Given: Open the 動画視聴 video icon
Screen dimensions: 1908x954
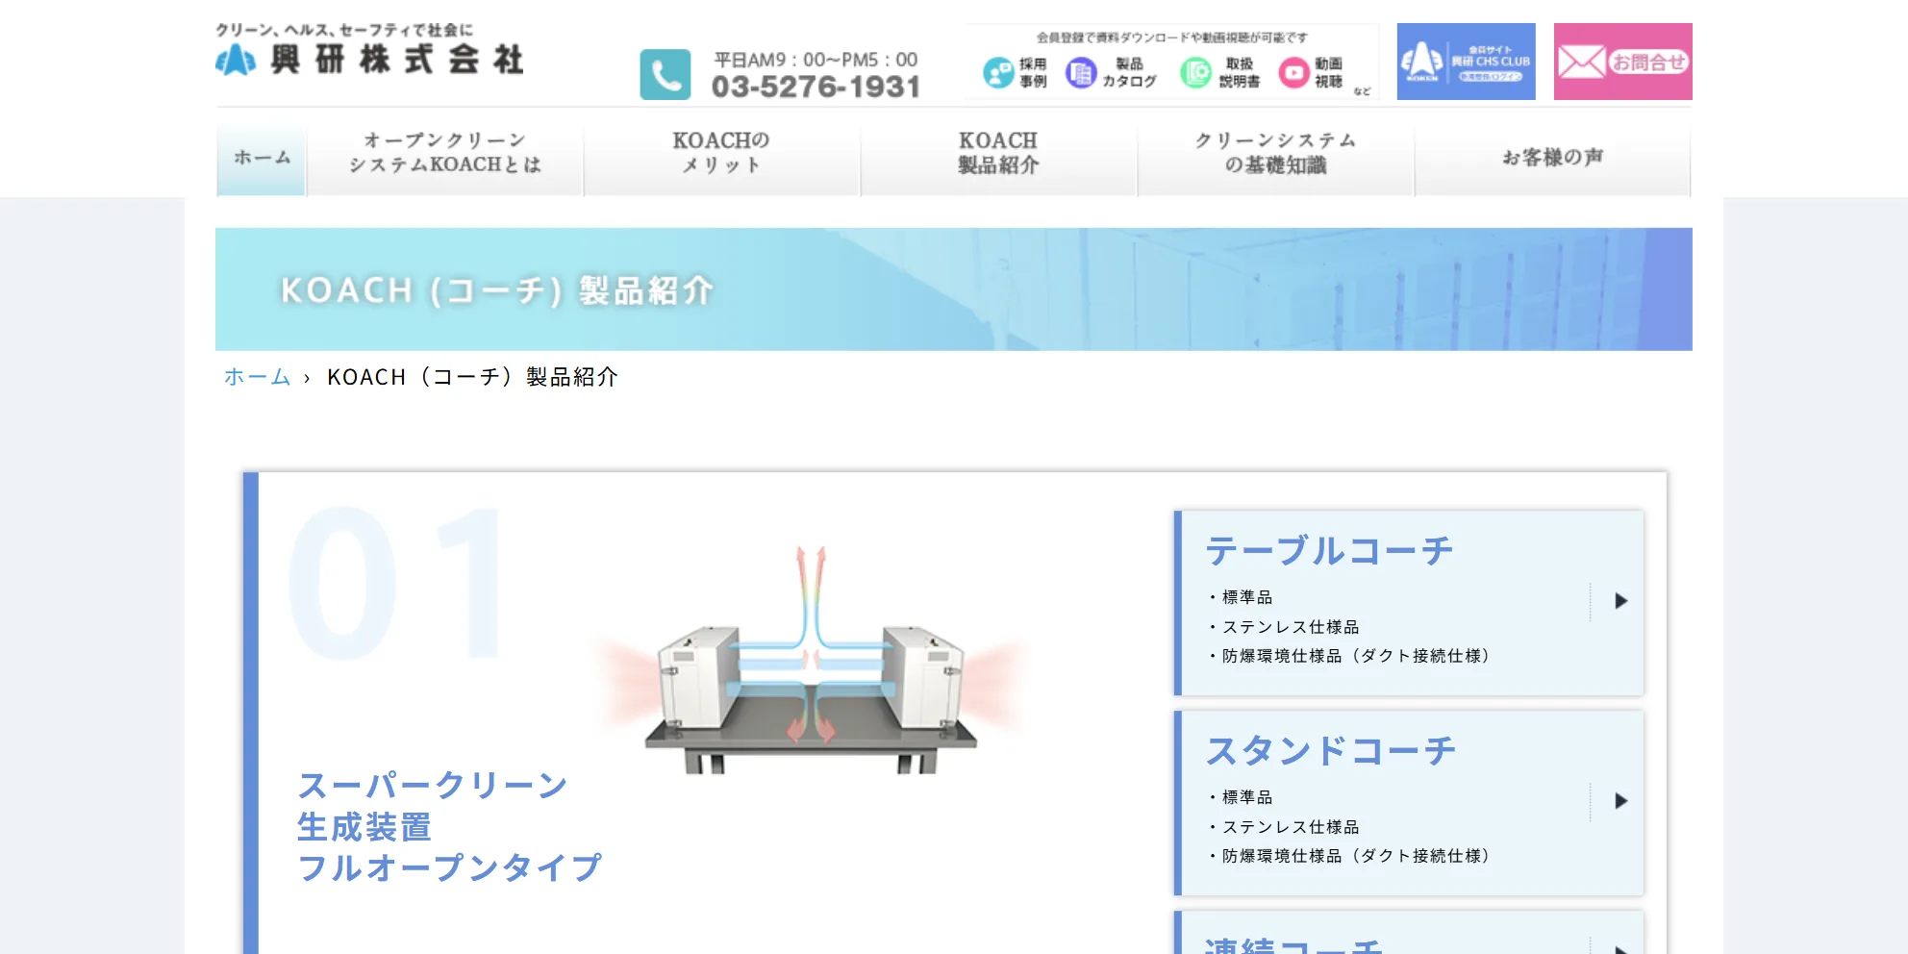Looking at the screenshot, I should [1311, 72].
